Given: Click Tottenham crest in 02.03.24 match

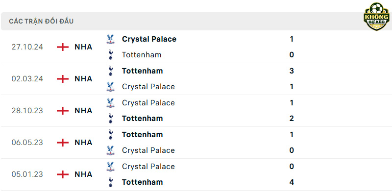Looking at the screenshot, I should (110, 71).
